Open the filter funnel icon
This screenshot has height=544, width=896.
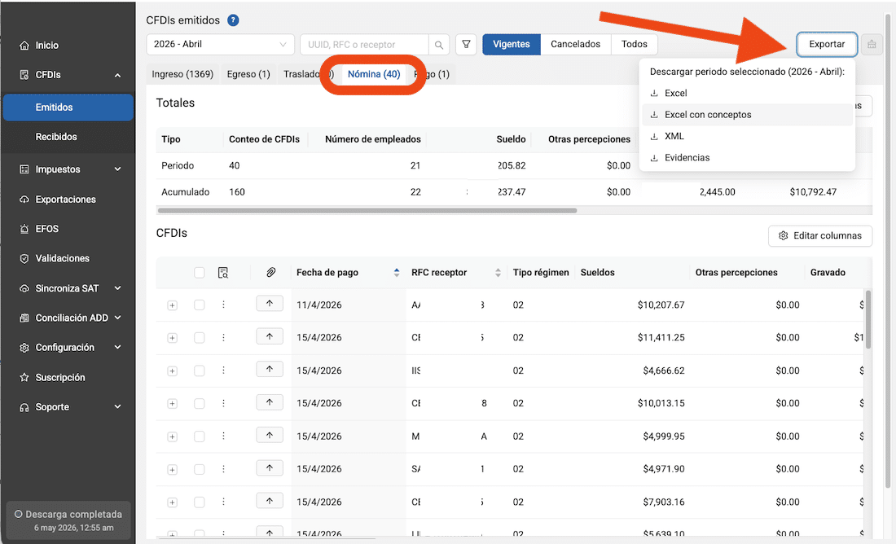466,45
